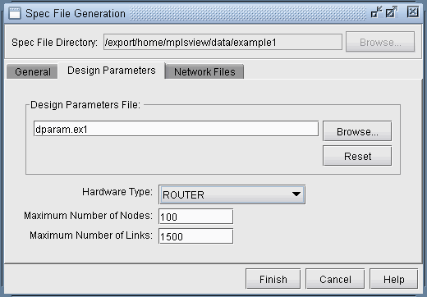Open the Hardware Type ROUTER dropdown
The height and width of the screenshot is (297, 427).
point(232,194)
